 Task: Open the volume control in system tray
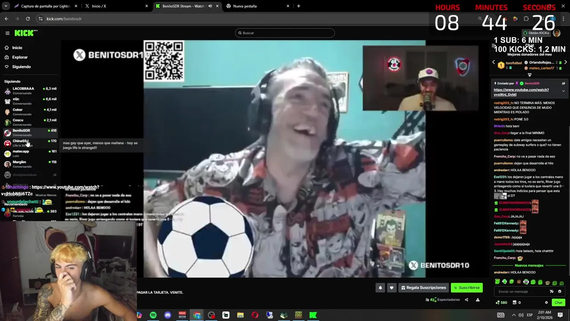tap(521, 315)
